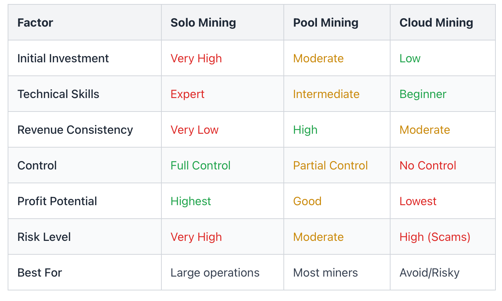
Task: Click the Factor column header
Action: click(35, 23)
